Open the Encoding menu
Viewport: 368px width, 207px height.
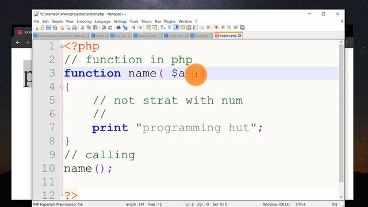pyautogui.click(x=84, y=21)
